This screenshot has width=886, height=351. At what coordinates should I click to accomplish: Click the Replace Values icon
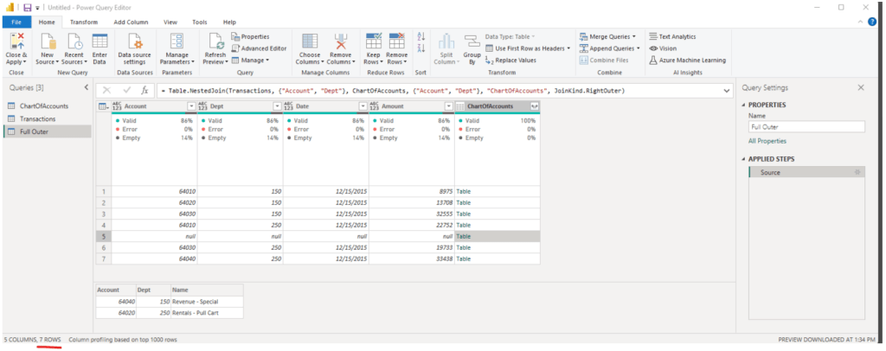pyautogui.click(x=514, y=61)
